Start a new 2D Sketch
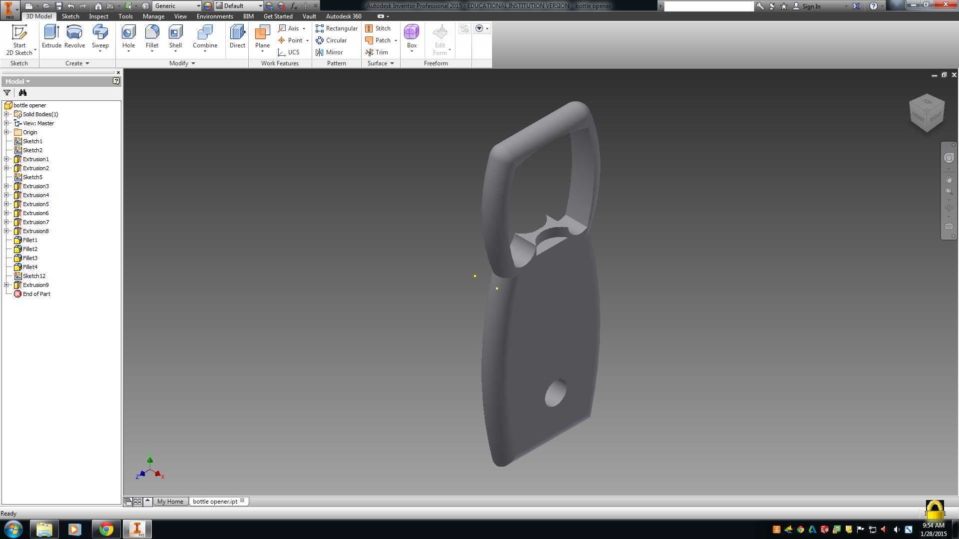The width and height of the screenshot is (959, 539). [19, 40]
